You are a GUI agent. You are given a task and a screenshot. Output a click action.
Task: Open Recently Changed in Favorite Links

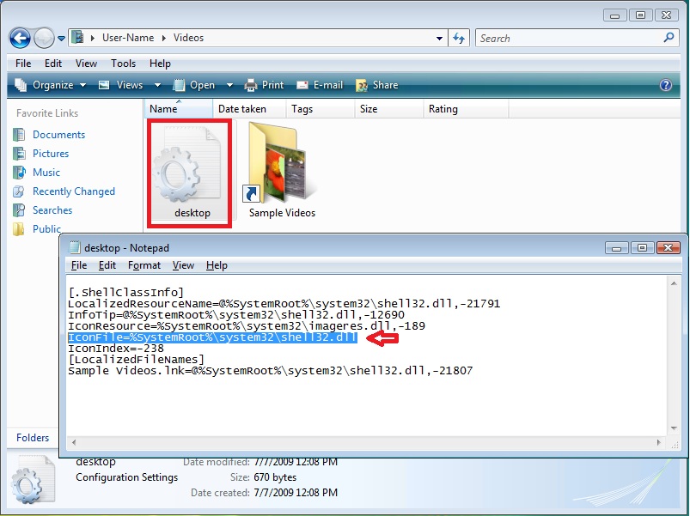coord(74,191)
